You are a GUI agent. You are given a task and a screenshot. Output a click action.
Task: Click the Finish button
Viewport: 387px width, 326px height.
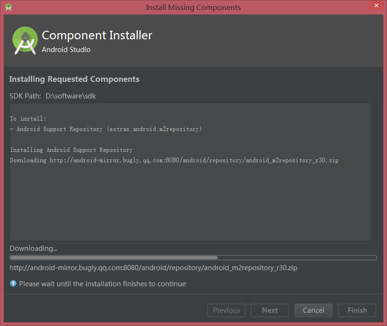357,310
